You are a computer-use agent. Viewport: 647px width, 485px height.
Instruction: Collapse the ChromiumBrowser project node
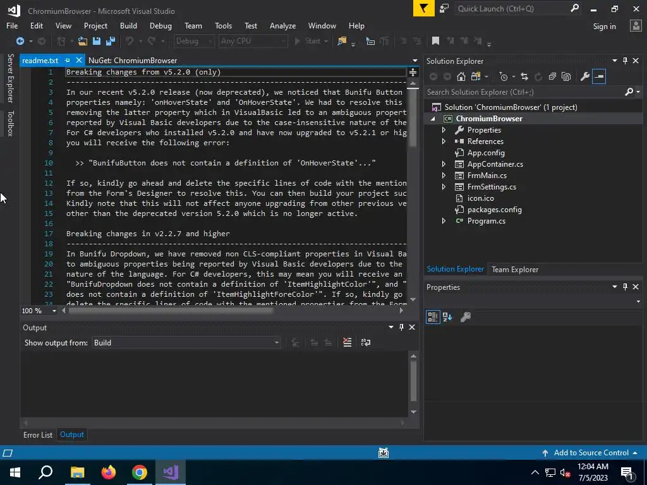pyautogui.click(x=433, y=119)
